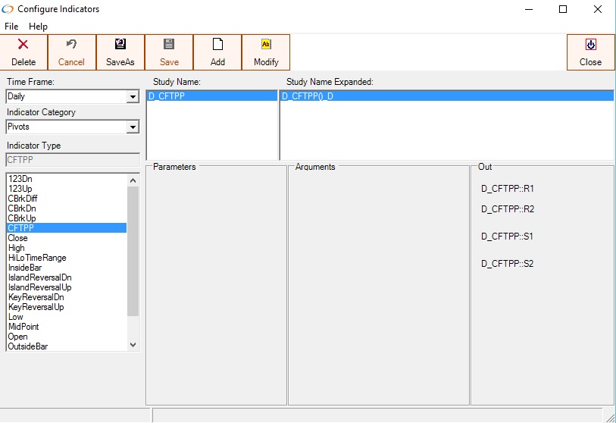Click the SaveAs toolbar icon
The width and height of the screenshot is (616, 423).
pos(120,45)
